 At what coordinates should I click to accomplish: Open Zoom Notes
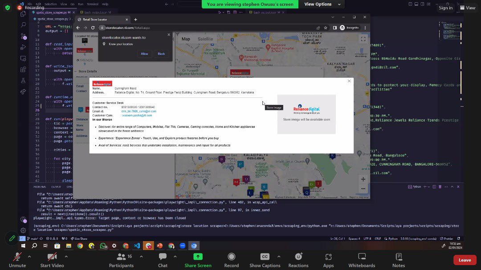[x=399, y=260]
